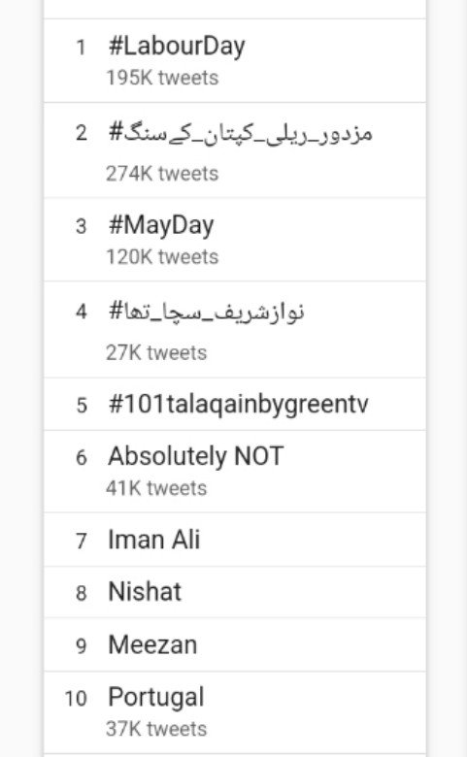467x757 pixels.
Task: Click the 37K tweets count under Portugal
Action: click(x=156, y=729)
